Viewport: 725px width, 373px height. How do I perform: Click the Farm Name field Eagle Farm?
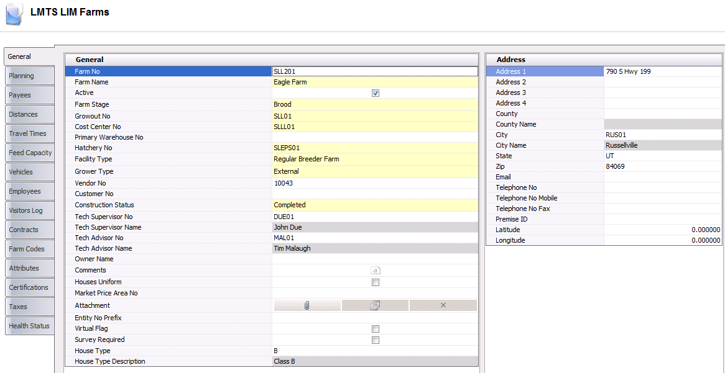pos(375,82)
